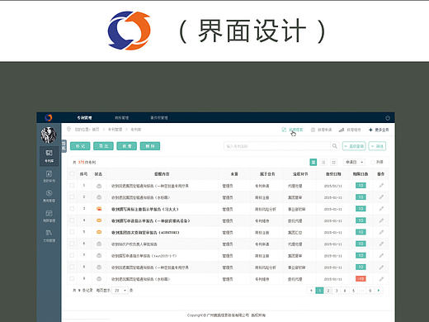Click the 专利管理 breadcrumb link
This screenshot has width=429, height=322.
click(115, 130)
